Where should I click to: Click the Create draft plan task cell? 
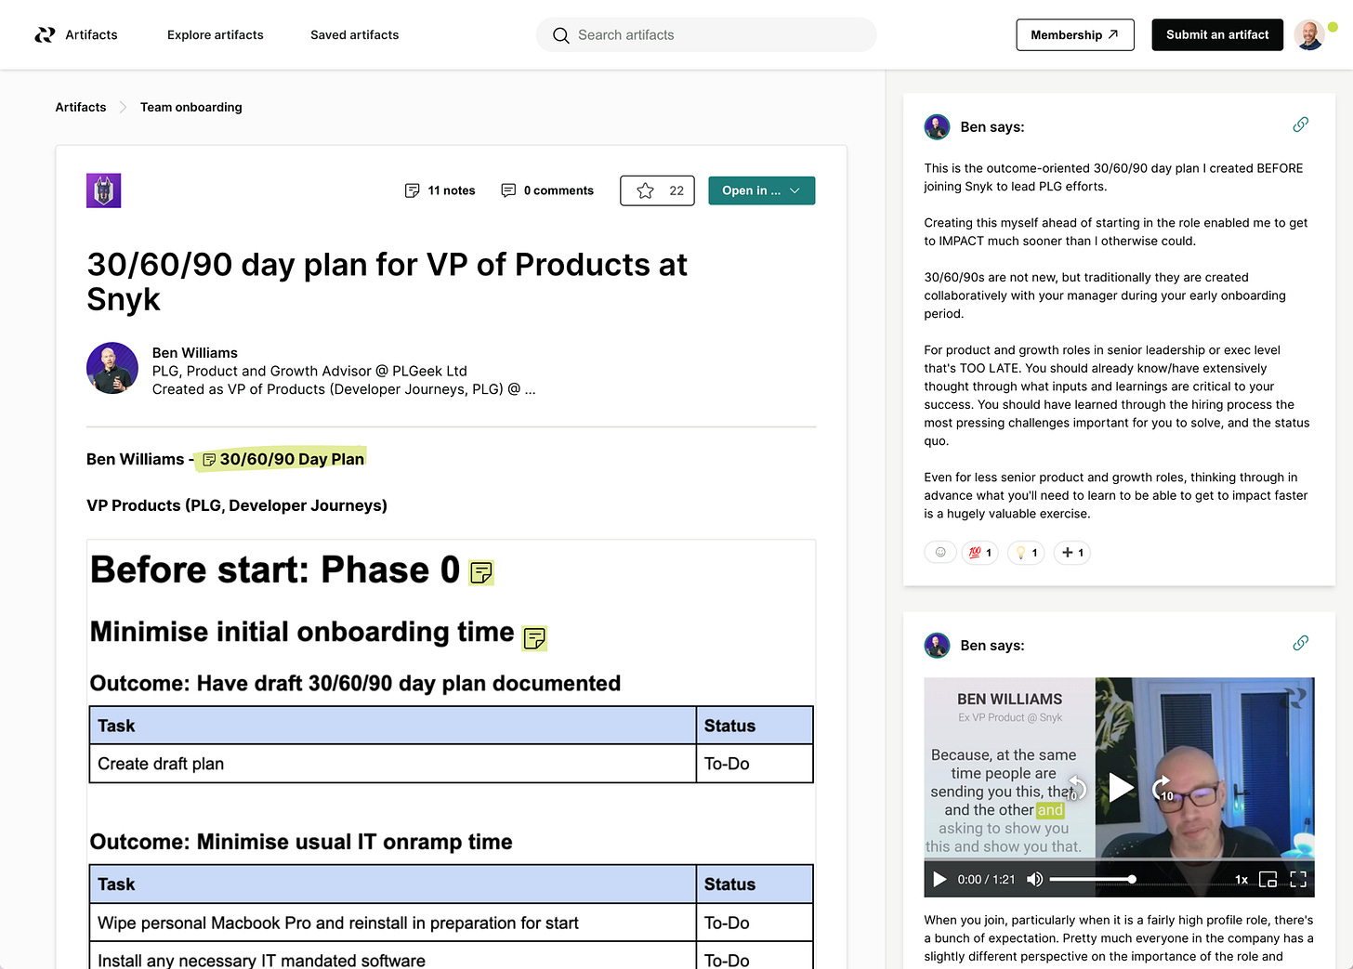[393, 764]
